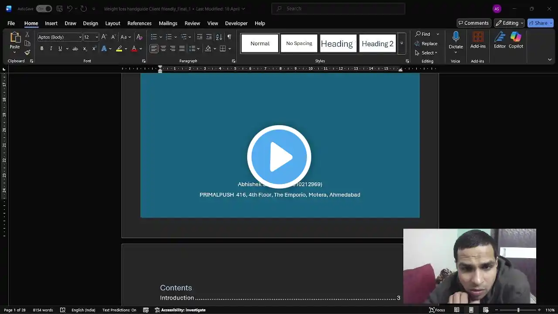Decrease paragraph indent
Viewport: 558px width, 314px height.
point(200,37)
